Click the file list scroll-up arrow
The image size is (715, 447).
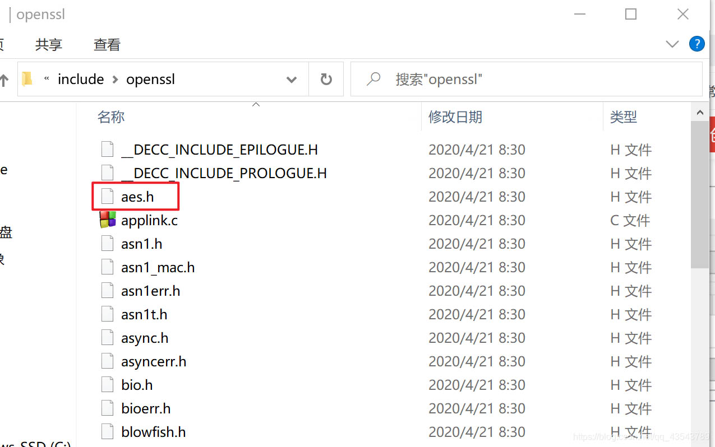(x=700, y=112)
